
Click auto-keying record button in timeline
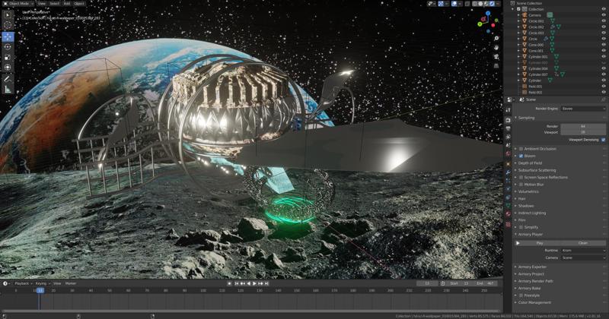coord(229,283)
